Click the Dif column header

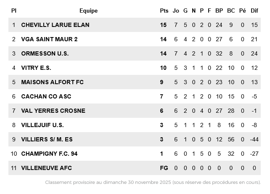254,11
